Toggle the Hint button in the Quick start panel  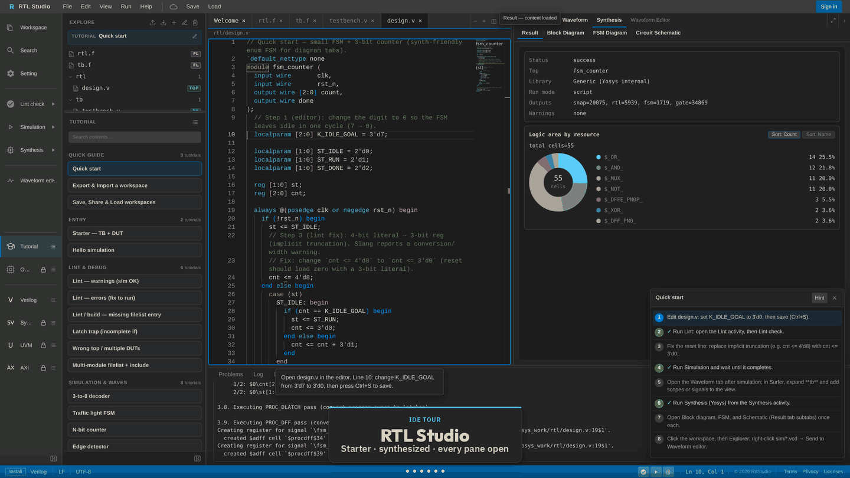[x=819, y=298]
